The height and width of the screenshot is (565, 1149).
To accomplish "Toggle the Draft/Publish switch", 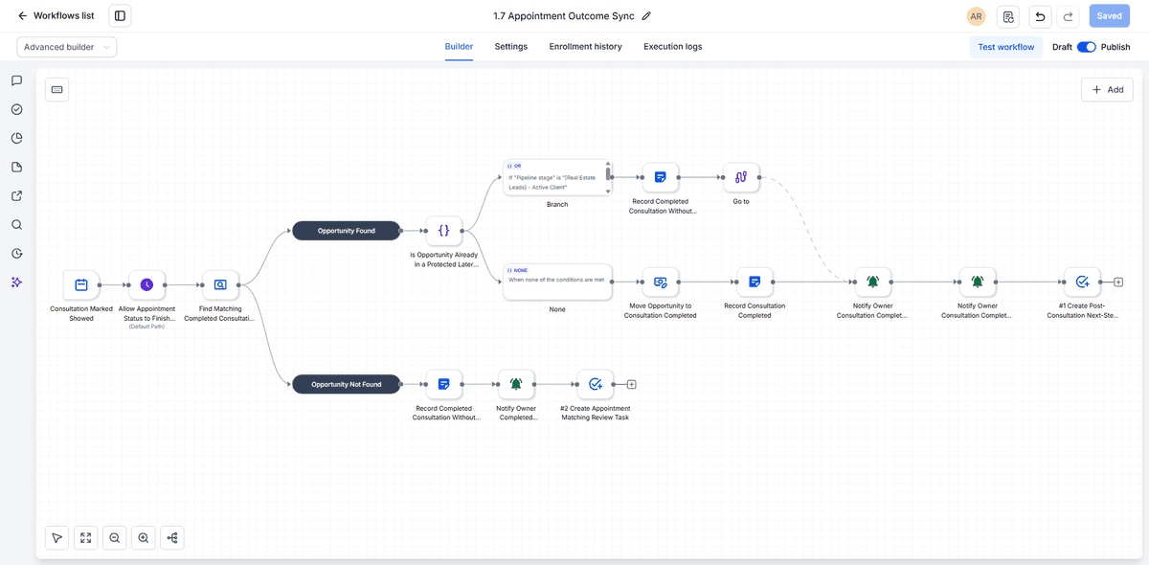I will click(x=1087, y=47).
